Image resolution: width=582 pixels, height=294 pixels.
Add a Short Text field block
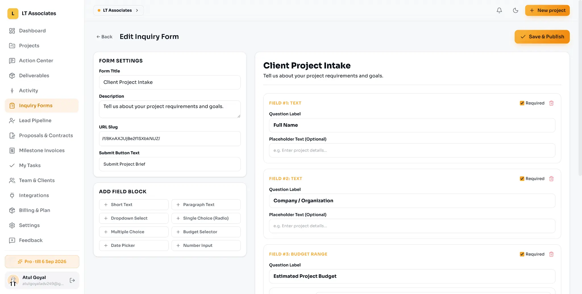tap(134, 205)
